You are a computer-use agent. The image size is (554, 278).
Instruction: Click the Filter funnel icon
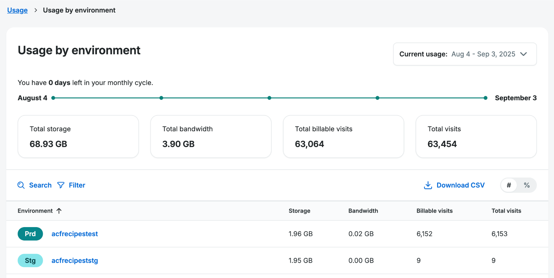61,185
